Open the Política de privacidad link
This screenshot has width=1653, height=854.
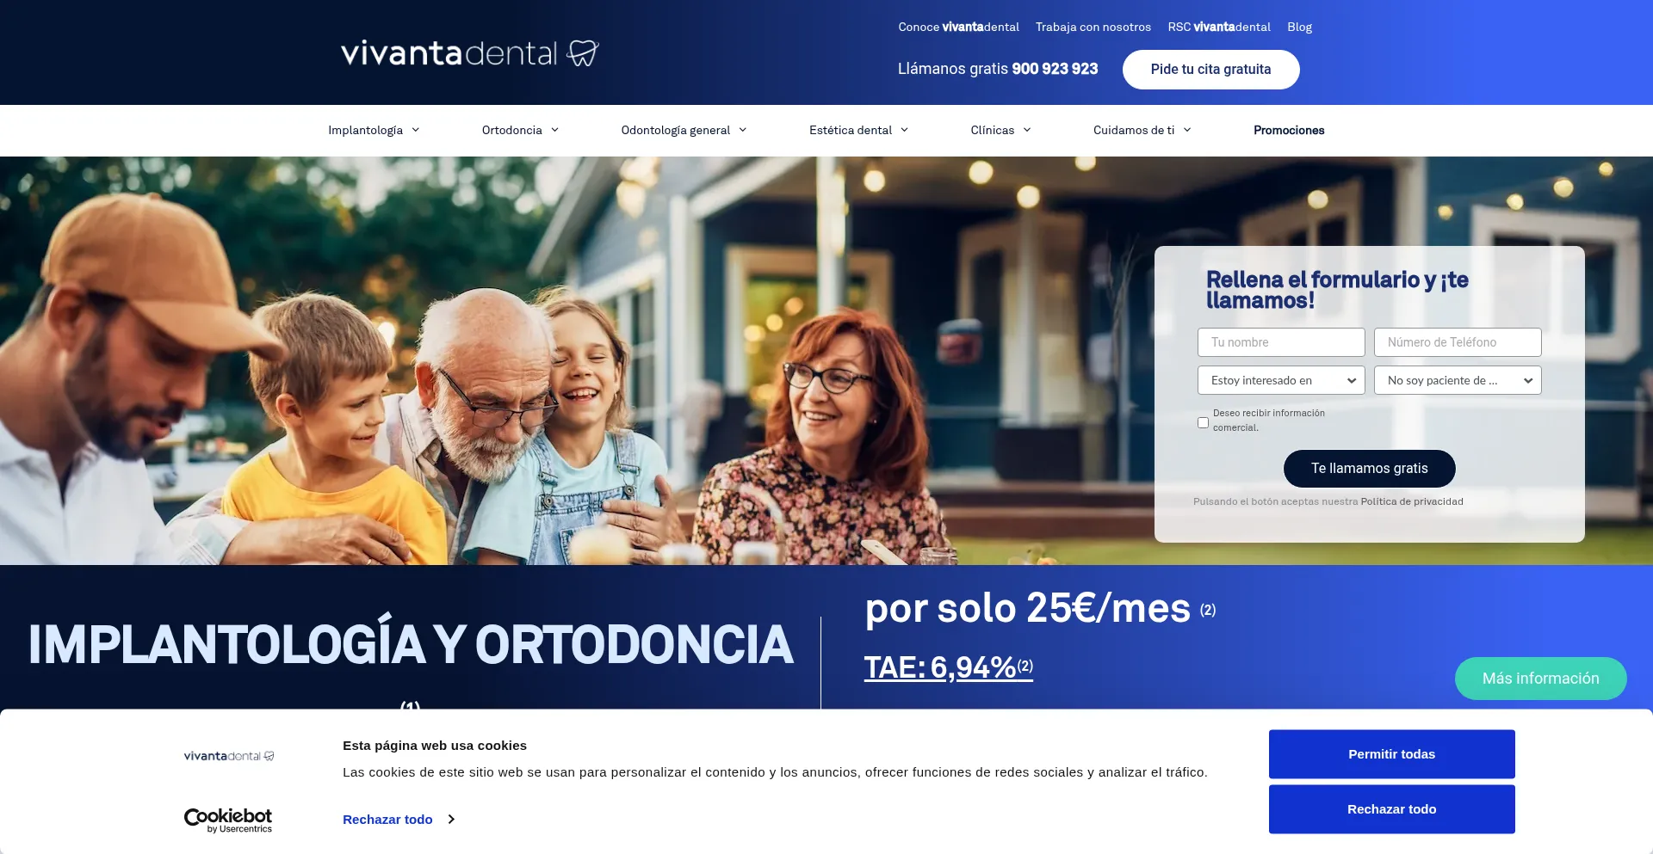coord(1412,501)
